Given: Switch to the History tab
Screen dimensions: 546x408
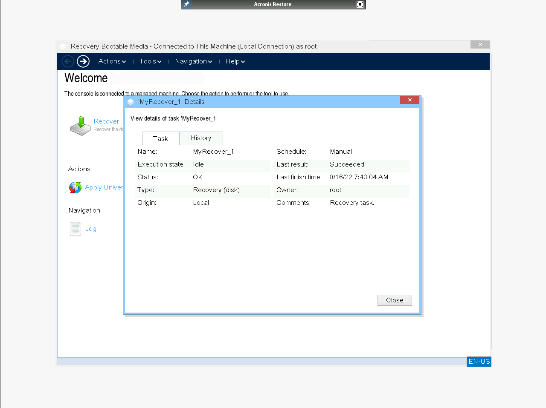Looking at the screenshot, I should pyautogui.click(x=201, y=138).
